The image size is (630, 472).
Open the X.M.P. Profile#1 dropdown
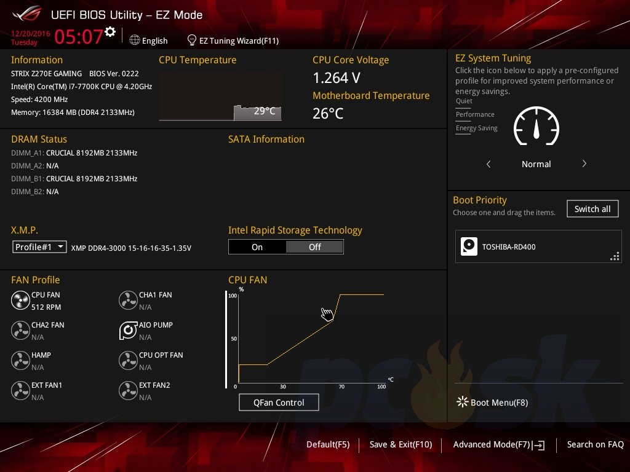pyautogui.click(x=39, y=247)
